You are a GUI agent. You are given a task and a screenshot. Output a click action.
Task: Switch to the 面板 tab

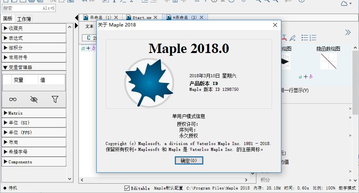pyautogui.click(x=8, y=19)
